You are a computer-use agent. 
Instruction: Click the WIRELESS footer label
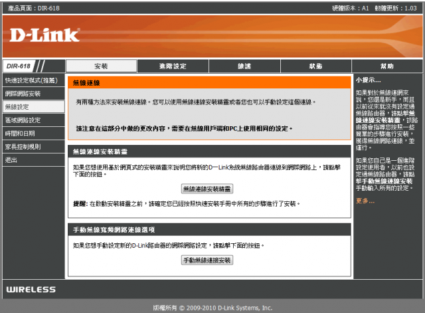(31, 289)
